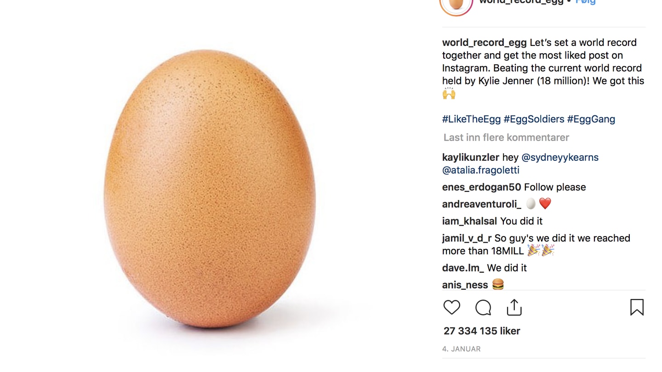Like the post with the heart icon
This screenshot has width=662, height=372.
(x=451, y=307)
